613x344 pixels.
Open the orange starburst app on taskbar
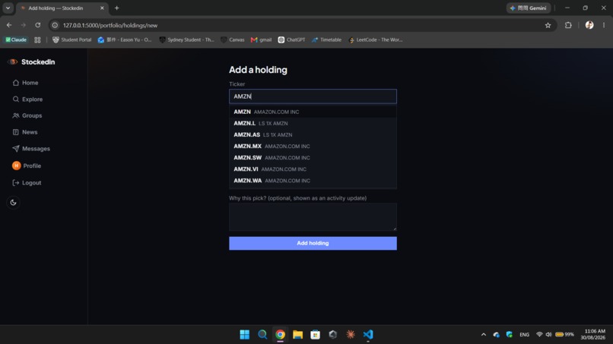click(351, 335)
